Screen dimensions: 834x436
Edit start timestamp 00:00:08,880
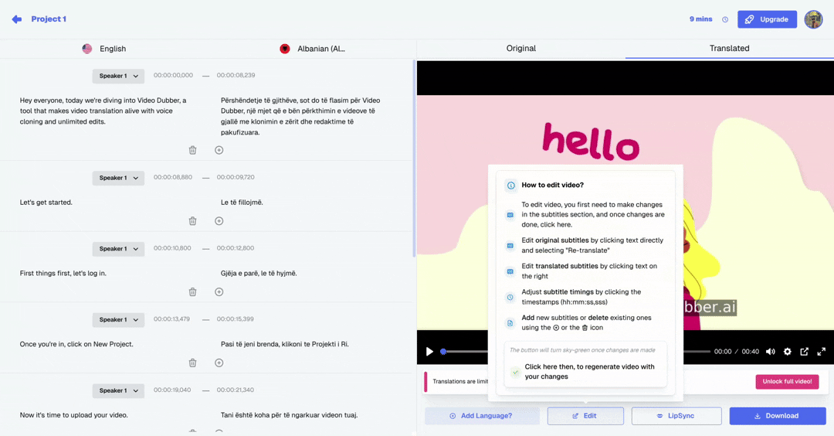click(173, 177)
